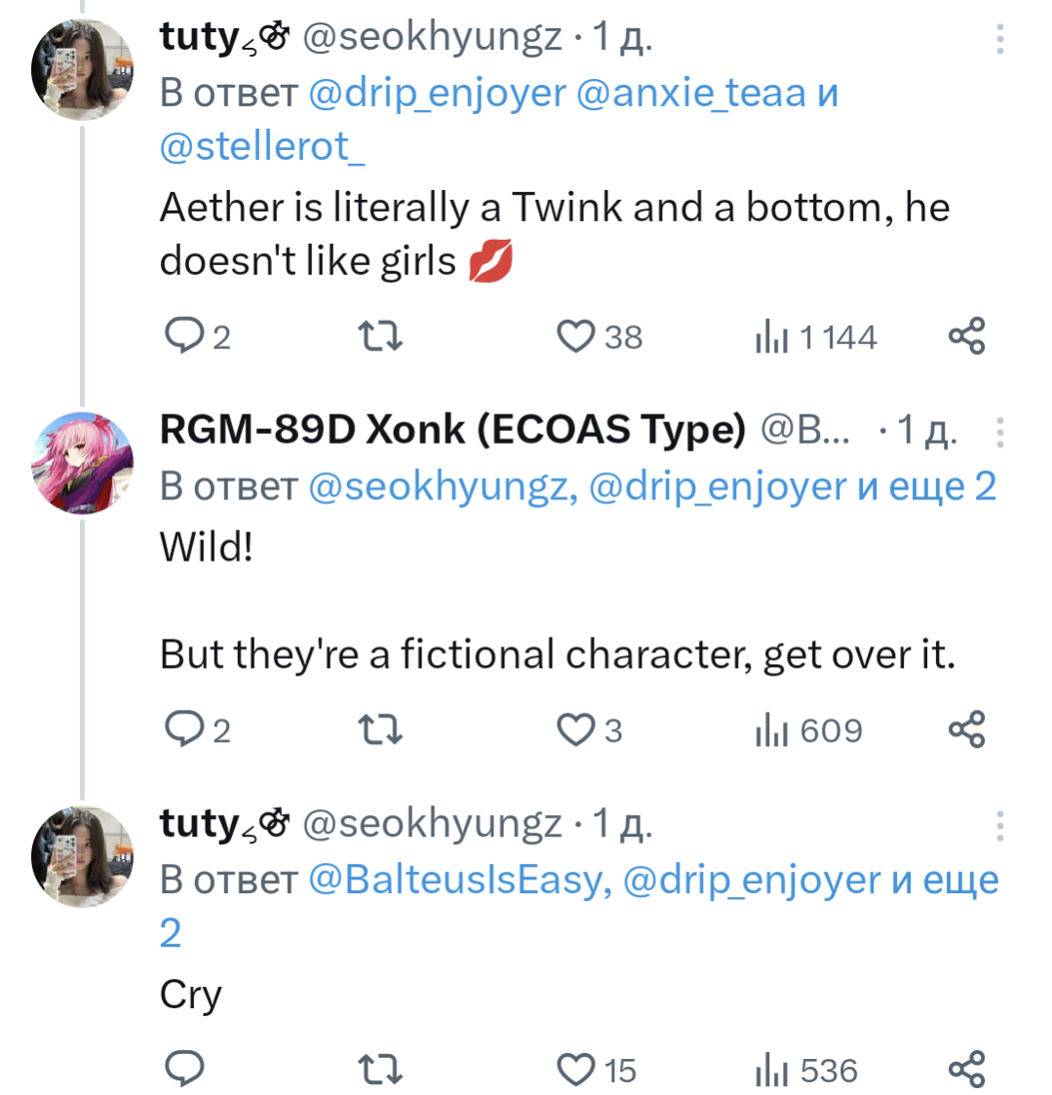Like the tweet with 38 likes
The width and height of the screenshot is (1052, 1095).
point(576,336)
